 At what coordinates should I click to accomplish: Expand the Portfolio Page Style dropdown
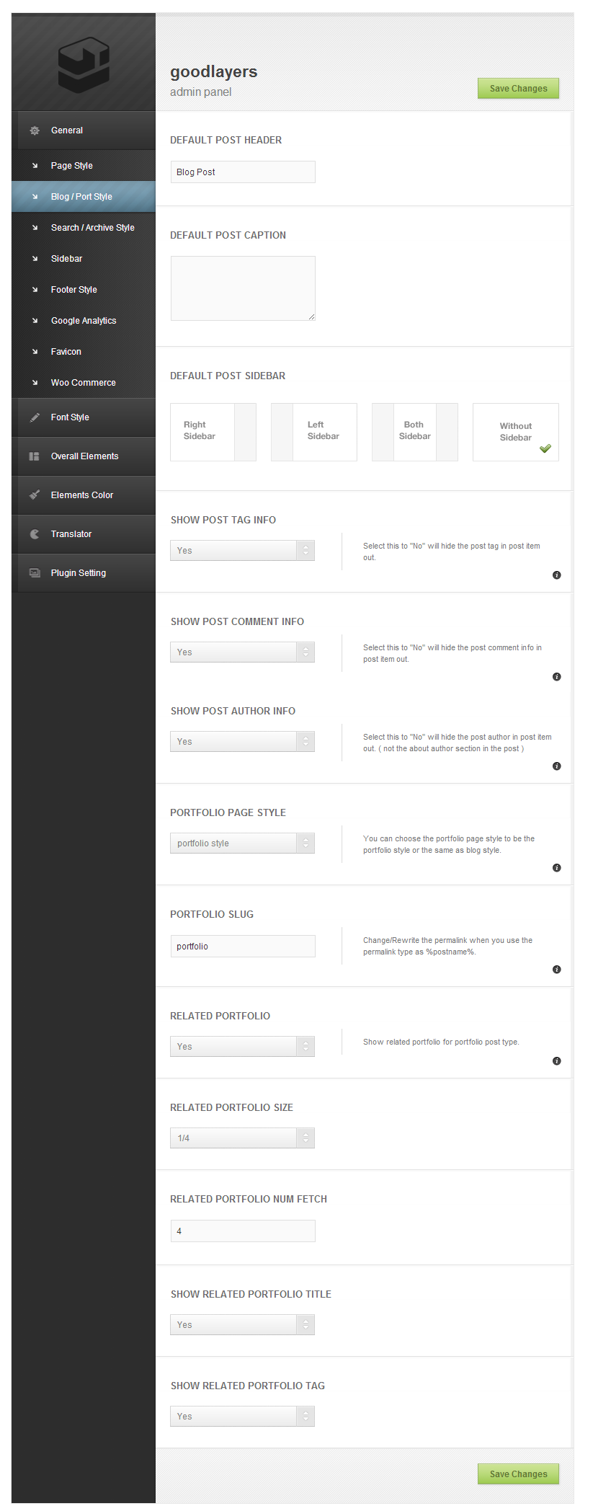pos(242,843)
